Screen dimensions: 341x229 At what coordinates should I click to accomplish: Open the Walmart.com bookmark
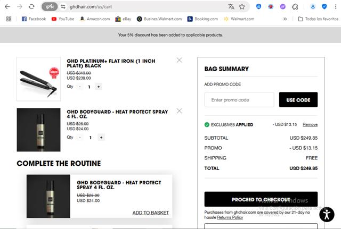[x=239, y=19]
